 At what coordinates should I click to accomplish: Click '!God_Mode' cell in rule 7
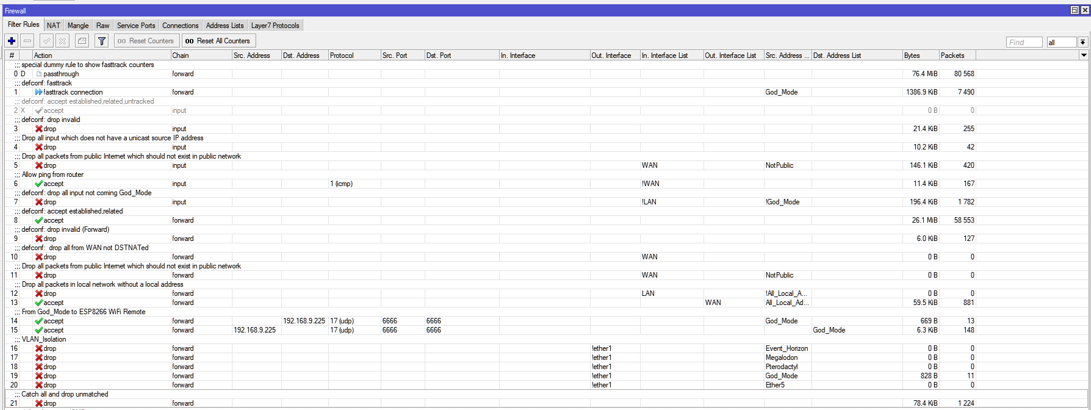[x=782, y=202]
